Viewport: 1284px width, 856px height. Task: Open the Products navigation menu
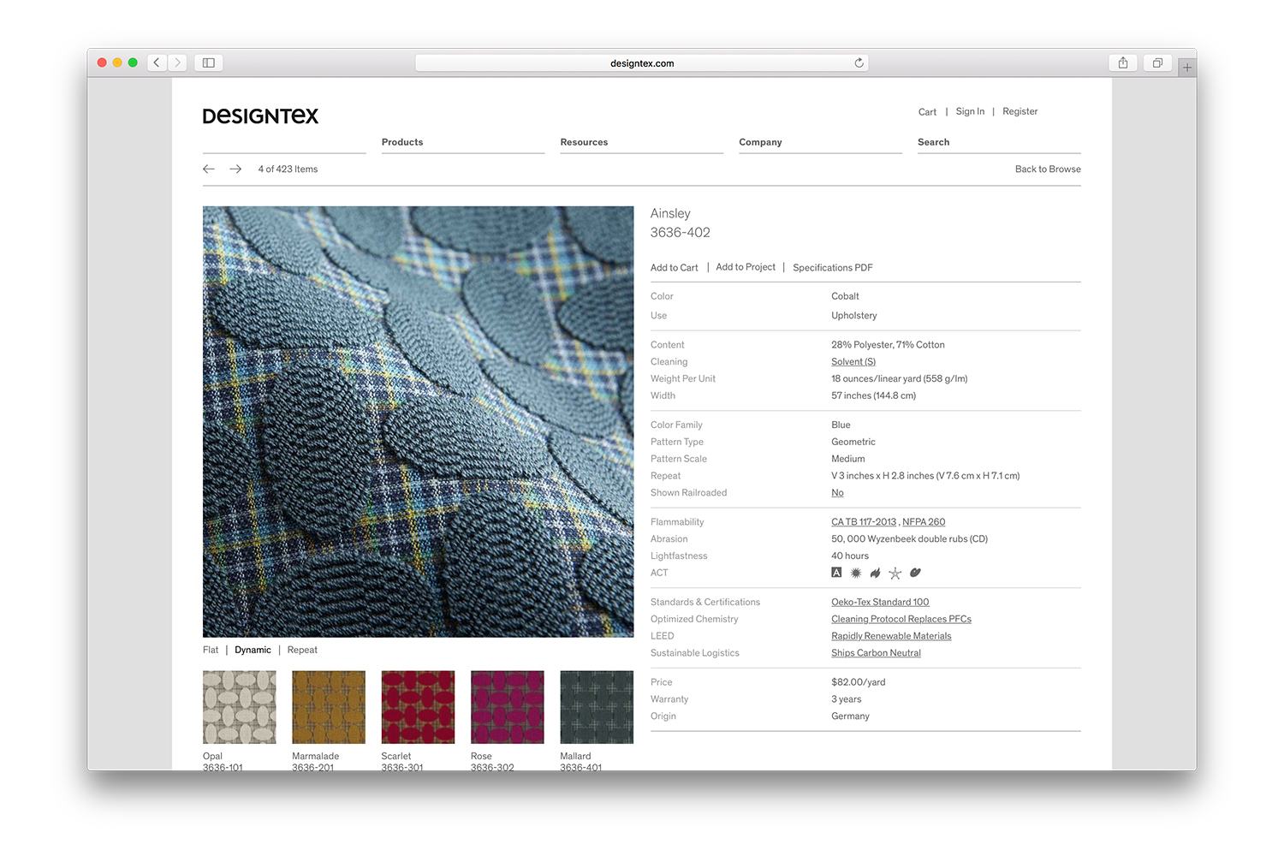pos(402,142)
